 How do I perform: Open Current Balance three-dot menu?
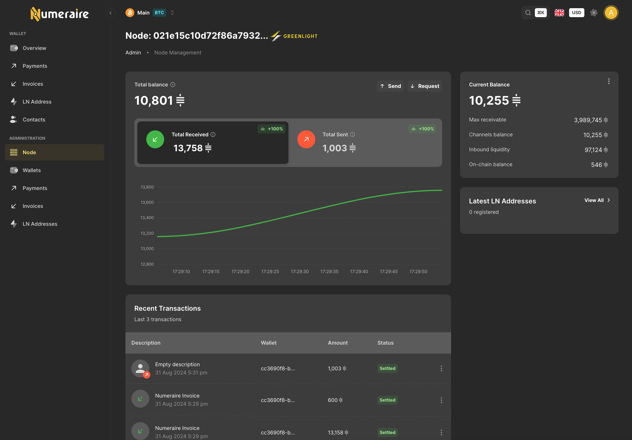tap(609, 81)
